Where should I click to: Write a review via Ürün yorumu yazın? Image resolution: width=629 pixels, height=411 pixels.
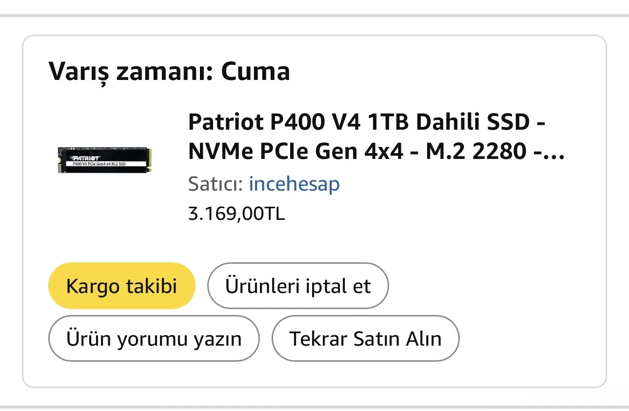pyautogui.click(x=154, y=338)
